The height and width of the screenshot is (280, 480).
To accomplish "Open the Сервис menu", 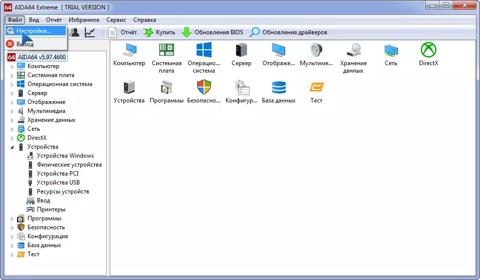I will [x=116, y=20].
